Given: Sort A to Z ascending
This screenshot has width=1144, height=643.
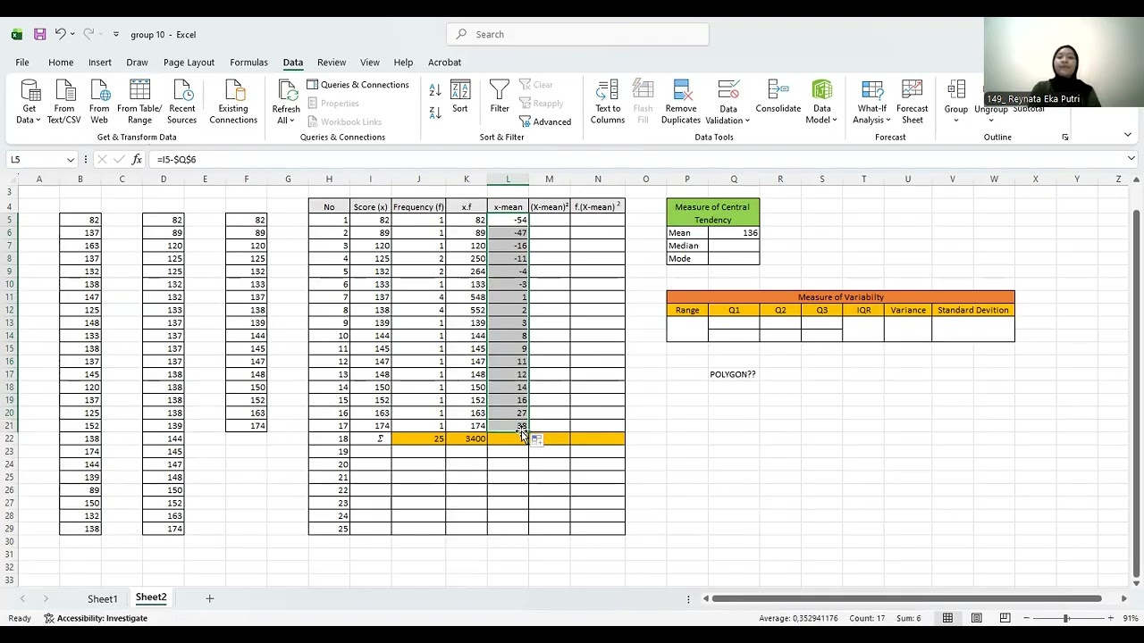Looking at the screenshot, I should [x=434, y=90].
